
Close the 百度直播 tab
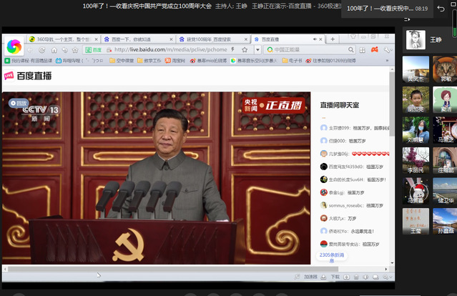point(320,39)
